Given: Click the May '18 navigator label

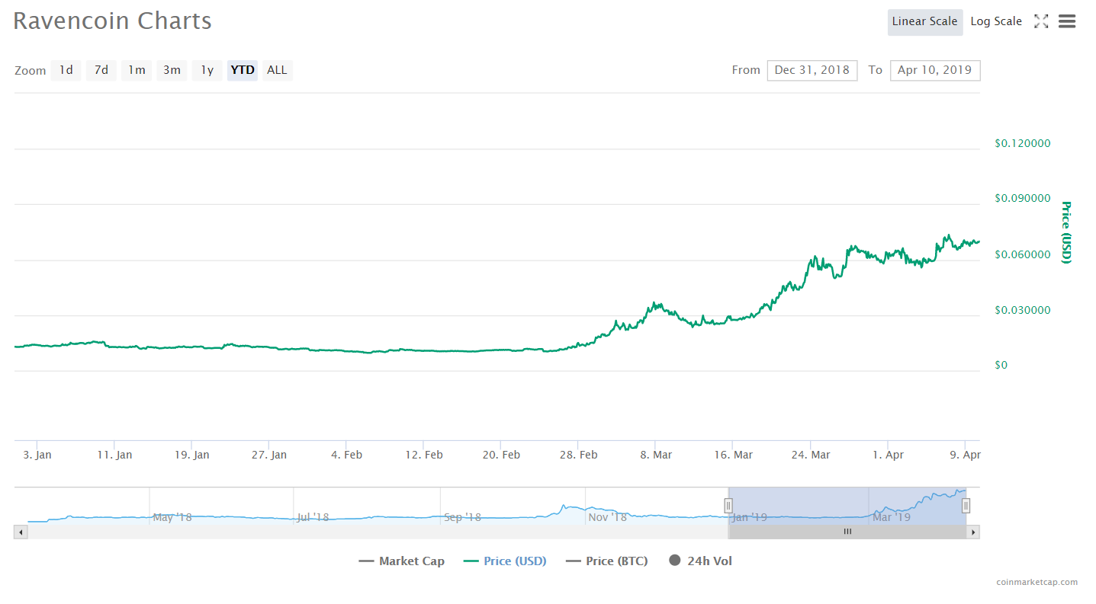Looking at the screenshot, I should coord(172,517).
